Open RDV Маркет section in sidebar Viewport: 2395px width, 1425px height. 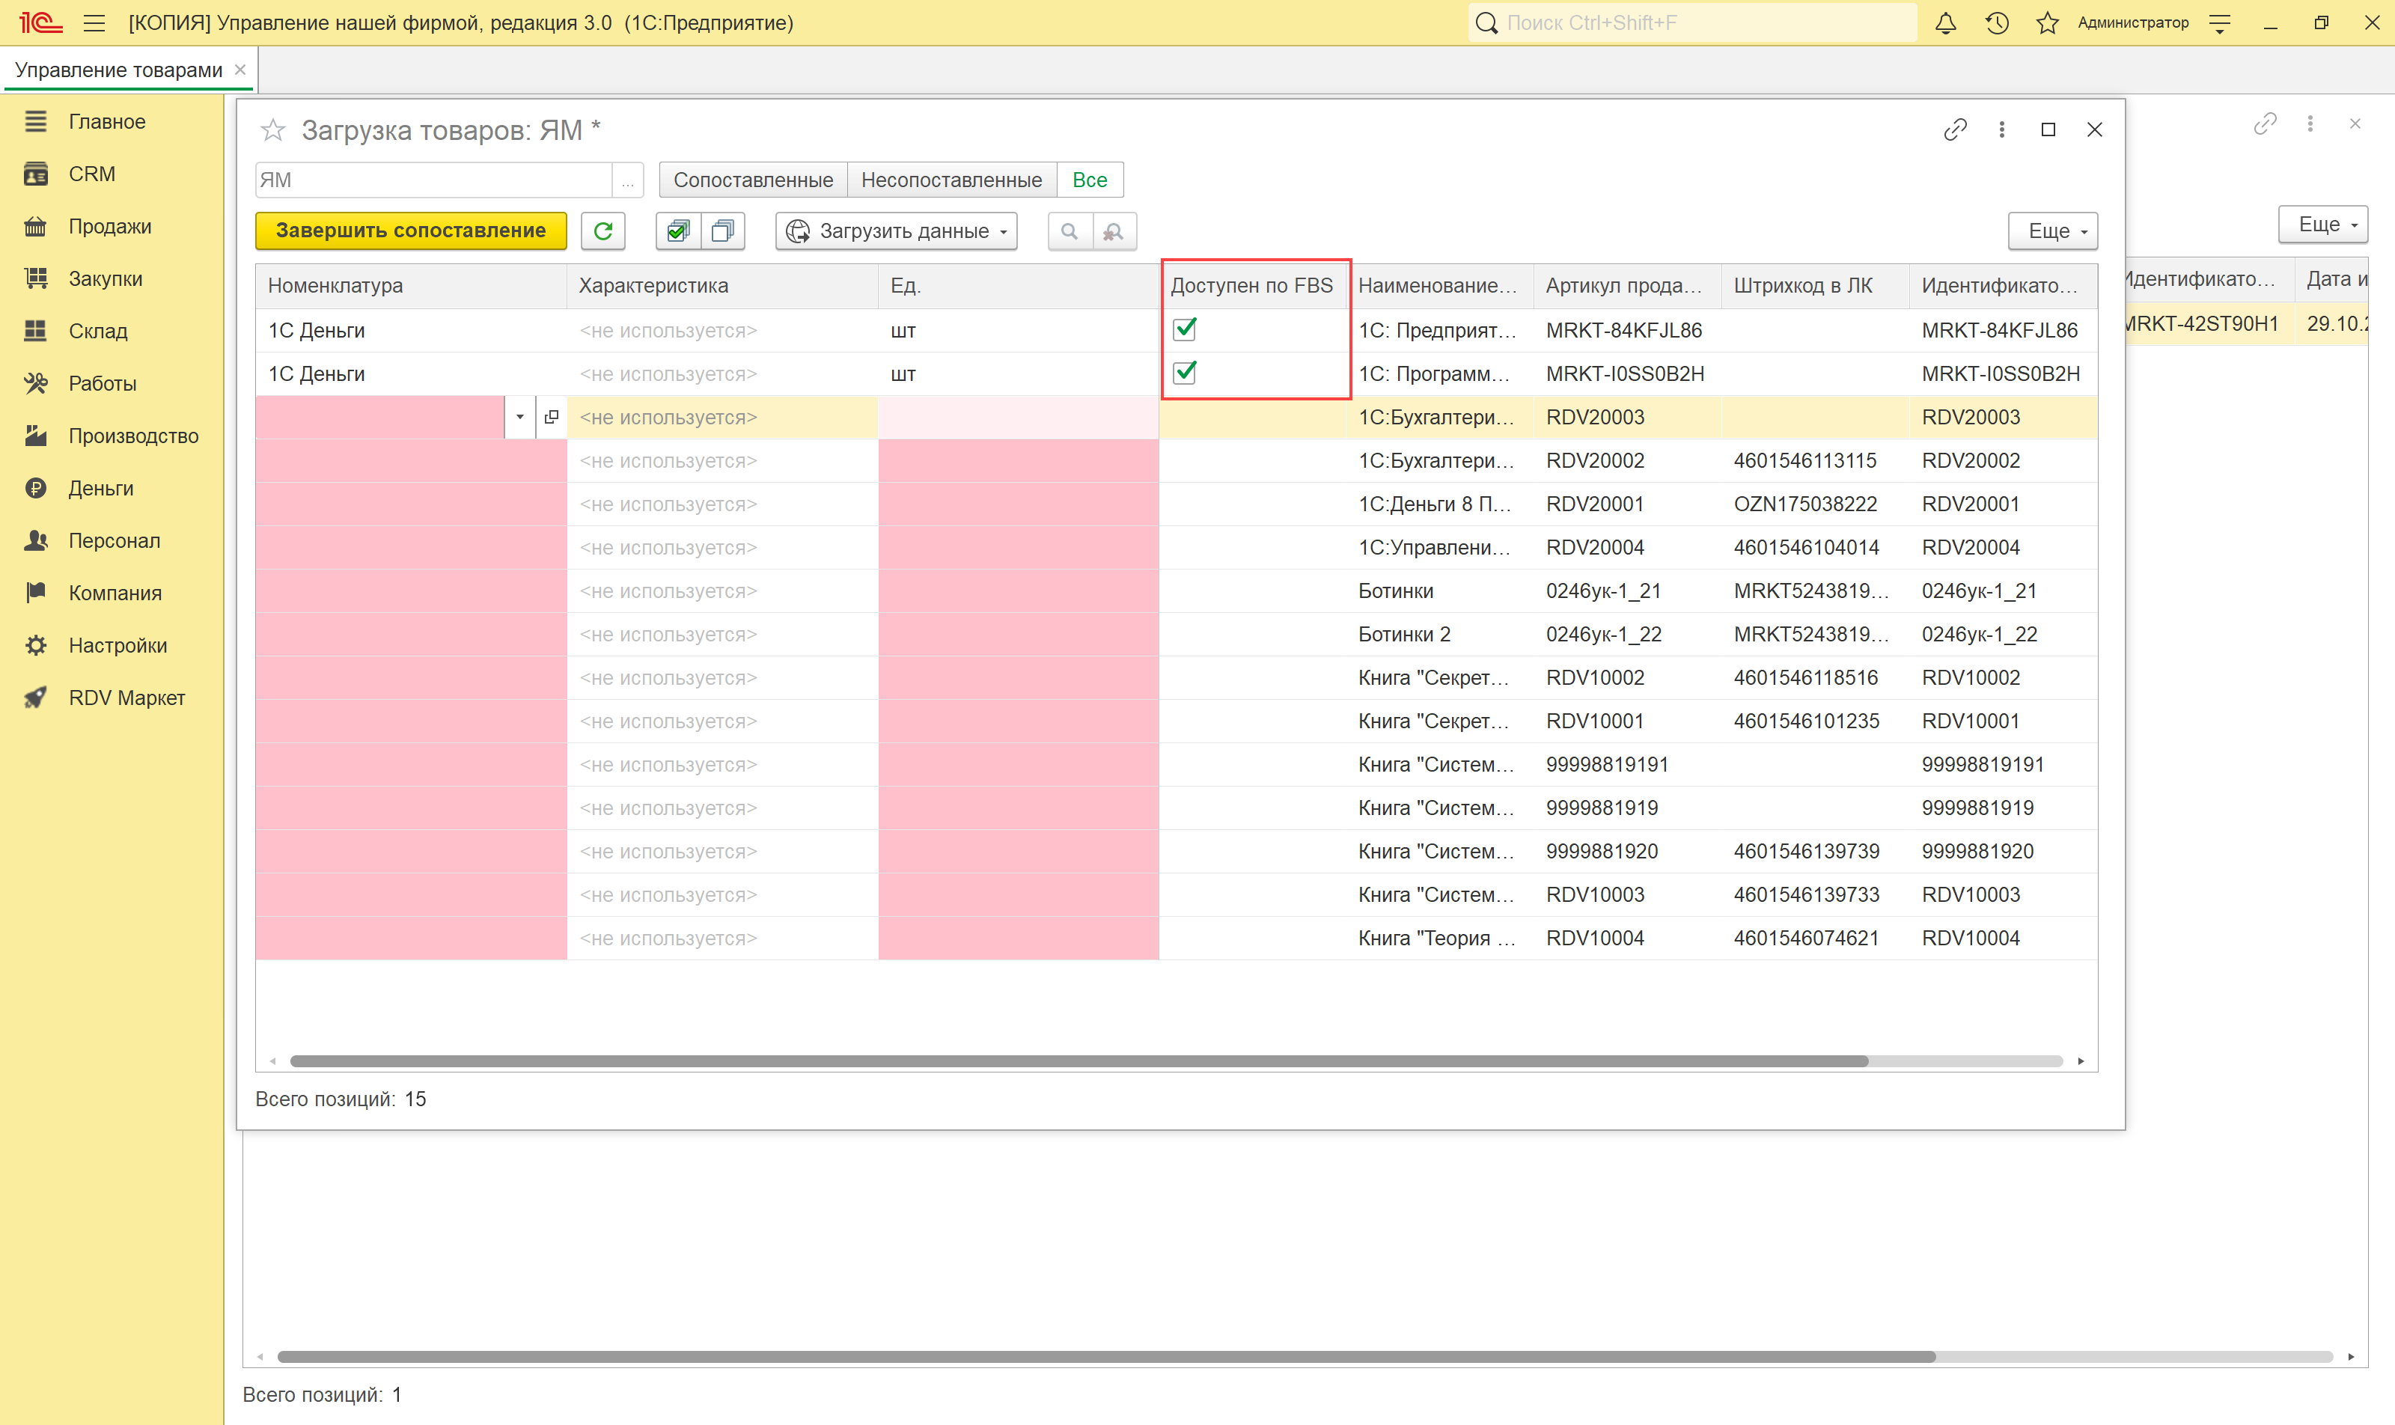pos(126,698)
